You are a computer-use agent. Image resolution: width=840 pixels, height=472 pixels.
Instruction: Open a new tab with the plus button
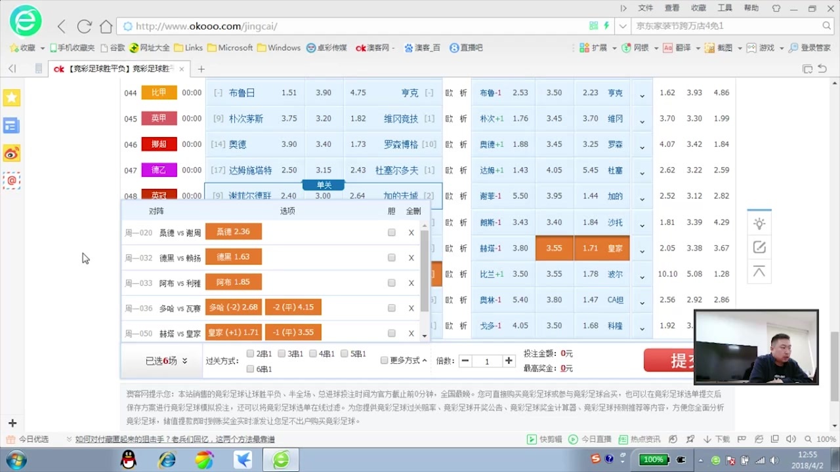(x=201, y=69)
